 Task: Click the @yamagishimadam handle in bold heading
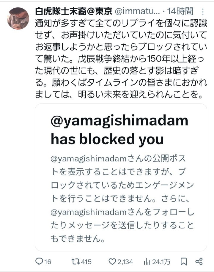point(119,121)
